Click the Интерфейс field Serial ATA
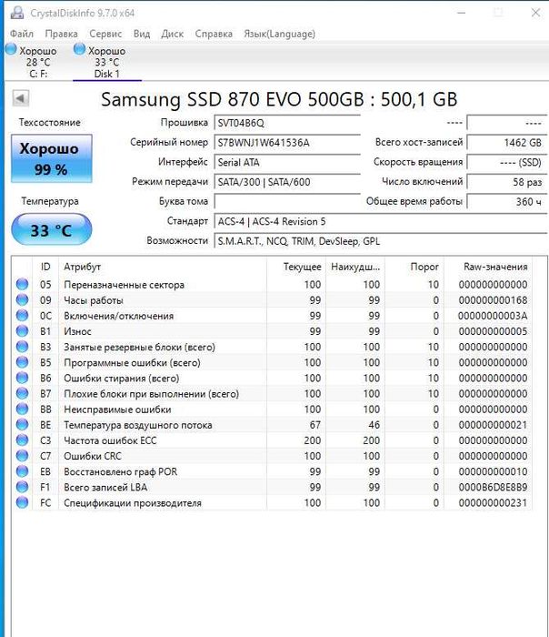 (x=287, y=162)
